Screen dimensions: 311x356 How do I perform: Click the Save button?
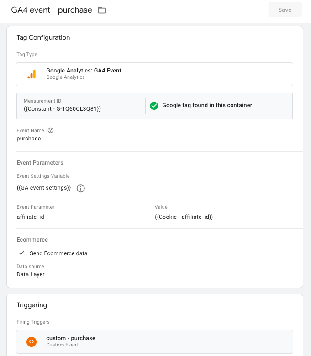click(x=285, y=10)
